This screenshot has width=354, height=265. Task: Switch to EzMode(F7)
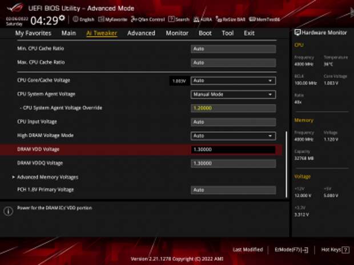(x=291, y=250)
